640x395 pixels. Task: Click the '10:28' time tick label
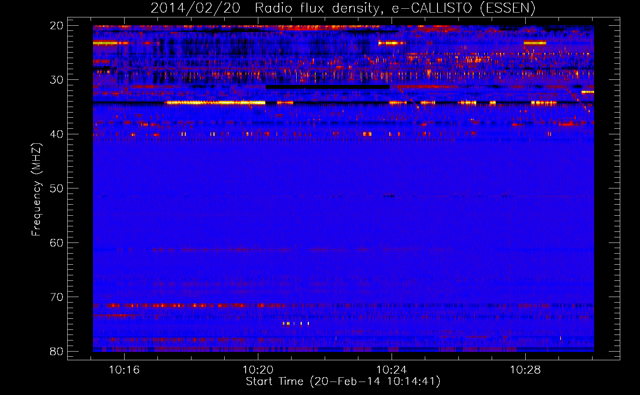click(x=525, y=370)
